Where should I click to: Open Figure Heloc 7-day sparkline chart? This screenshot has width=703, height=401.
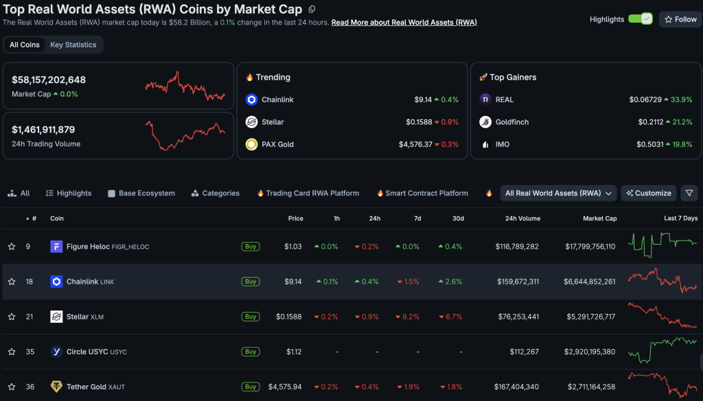point(662,245)
